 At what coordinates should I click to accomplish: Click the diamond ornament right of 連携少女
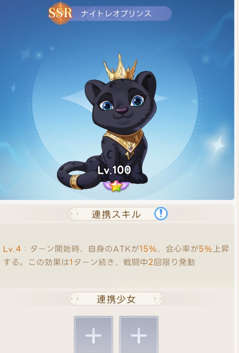tap(159, 299)
